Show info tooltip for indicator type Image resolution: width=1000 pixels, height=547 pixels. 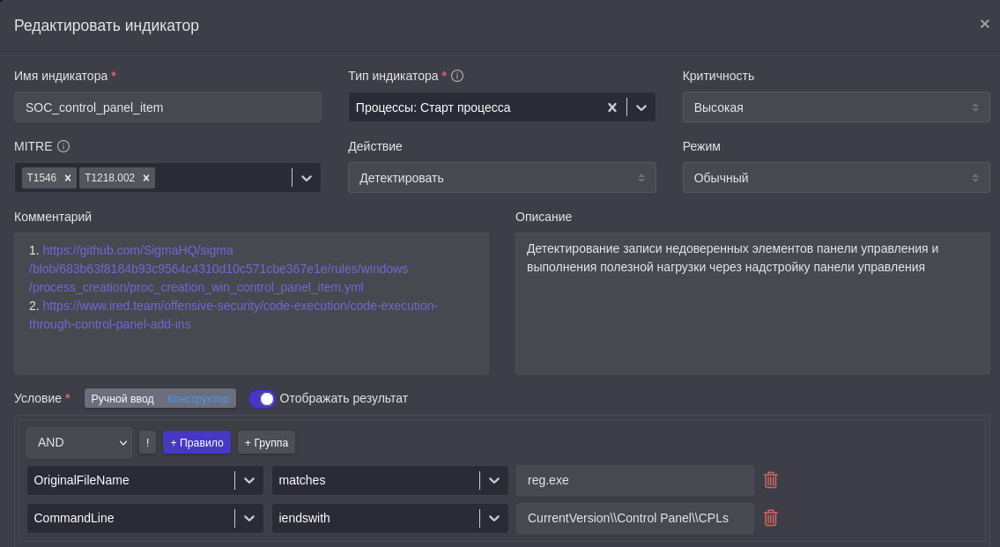(457, 76)
